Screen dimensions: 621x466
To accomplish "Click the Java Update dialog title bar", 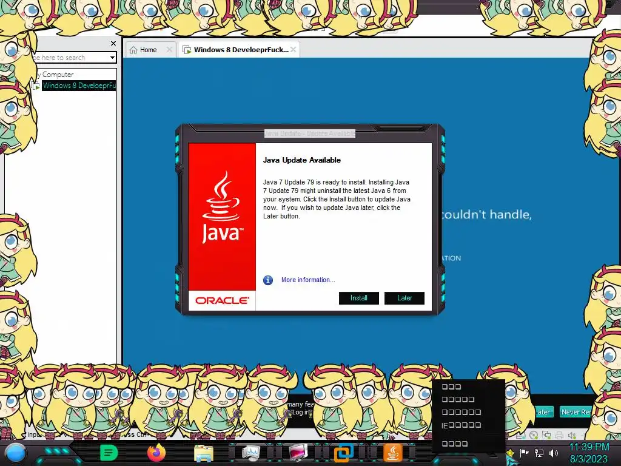I will 310,133.
